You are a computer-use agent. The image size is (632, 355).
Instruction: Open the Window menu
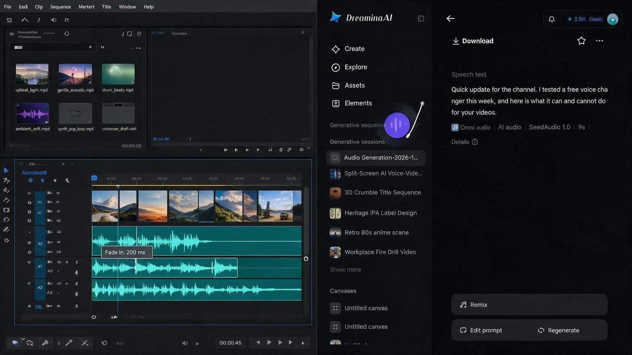coord(127,7)
